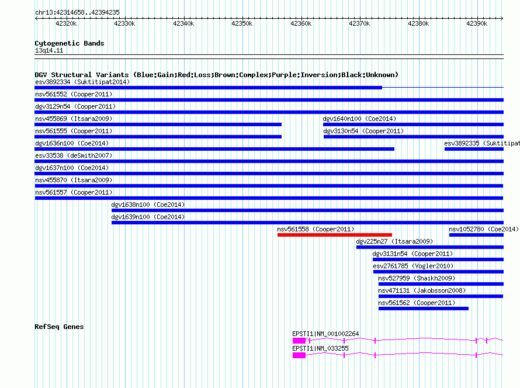Click the RefSeq Genes track title
The image size is (520, 388).
point(59,327)
